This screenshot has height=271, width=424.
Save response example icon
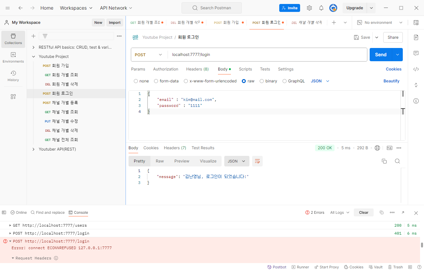390,148
